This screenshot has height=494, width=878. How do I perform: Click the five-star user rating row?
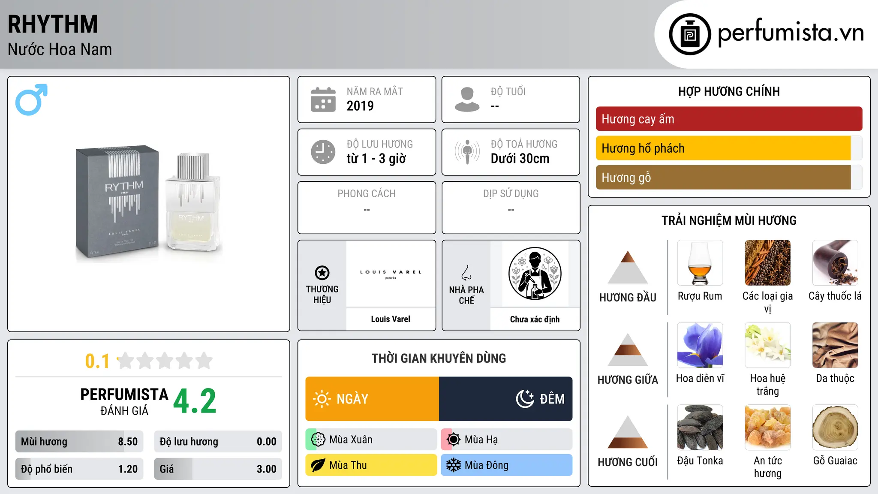tap(165, 361)
